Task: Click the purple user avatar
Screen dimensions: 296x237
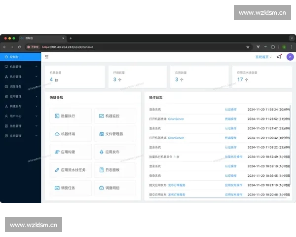Action: (x=290, y=57)
